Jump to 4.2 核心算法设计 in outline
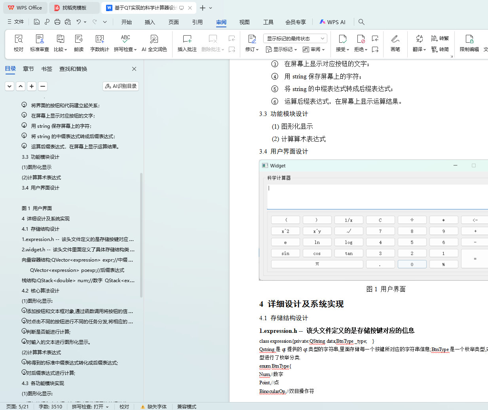The image size is (488, 410). pyautogui.click(x=40, y=290)
